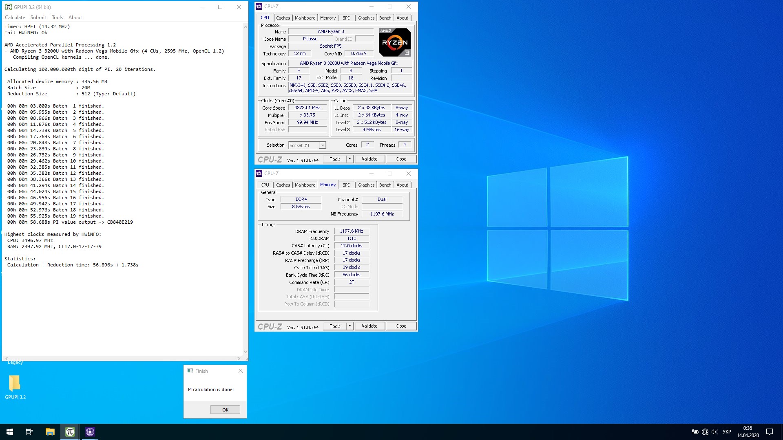Open the Submit menu in GPUPI
Image resolution: width=783 pixels, height=440 pixels.
click(x=38, y=18)
